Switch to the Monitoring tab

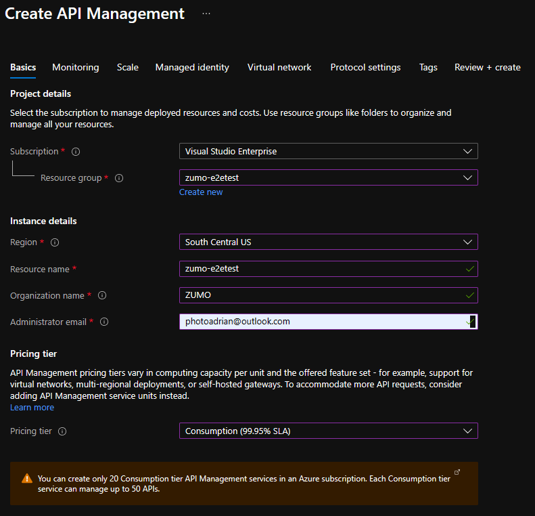(x=76, y=67)
